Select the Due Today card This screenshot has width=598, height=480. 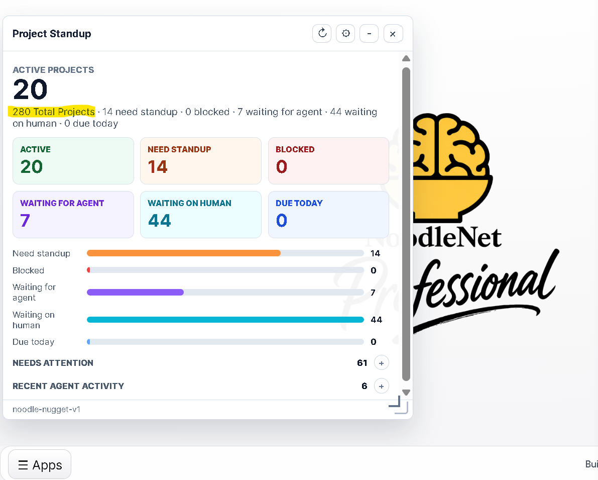(x=328, y=215)
